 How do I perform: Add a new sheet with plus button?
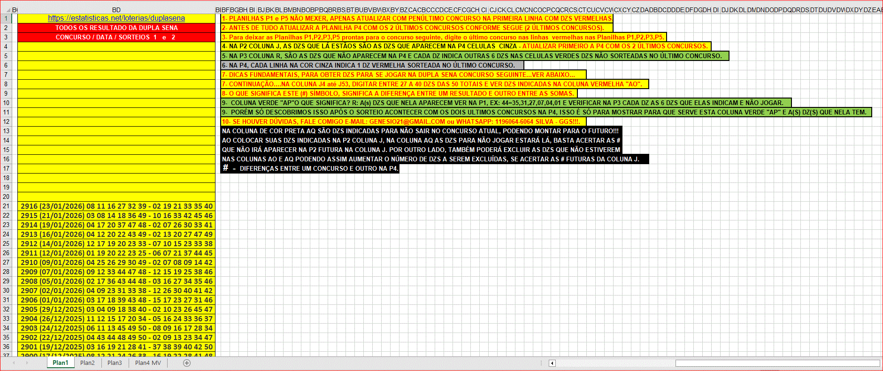(x=187, y=363)
